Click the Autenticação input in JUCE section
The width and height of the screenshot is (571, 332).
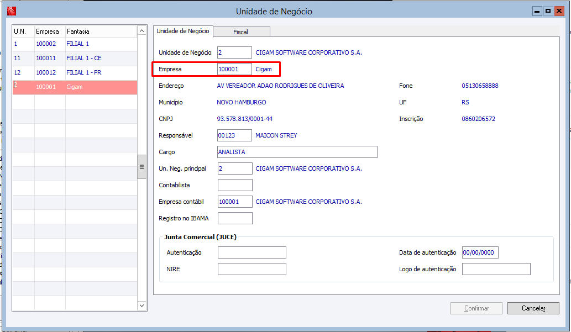pos(252,252)
